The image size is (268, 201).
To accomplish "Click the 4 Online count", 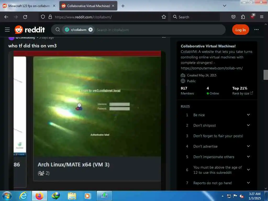I will pyautogui.click(x=213, y=91).
